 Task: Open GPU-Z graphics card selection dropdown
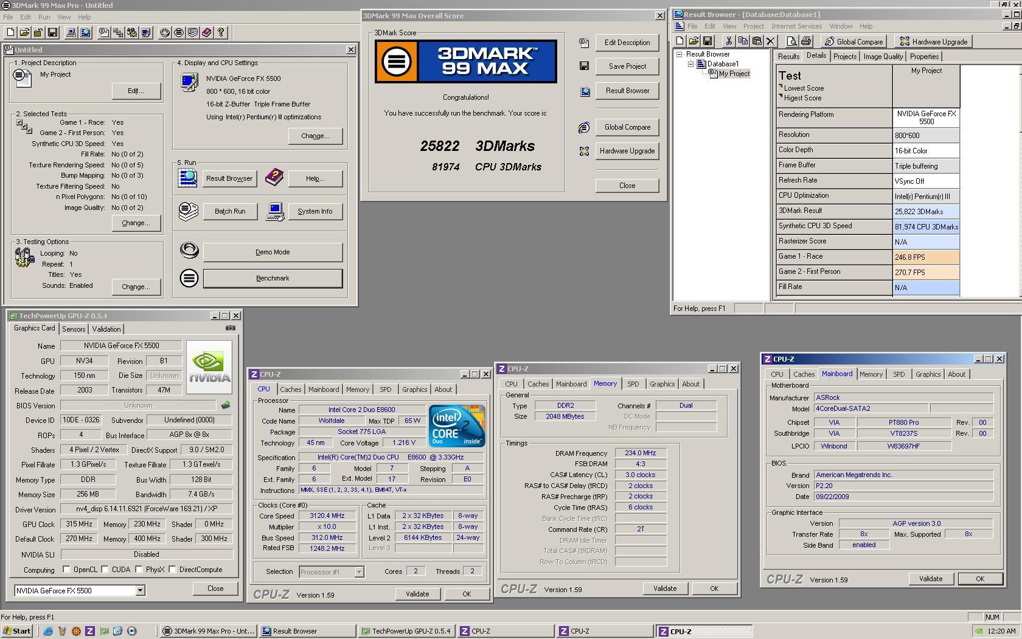[x=140, y=590]
